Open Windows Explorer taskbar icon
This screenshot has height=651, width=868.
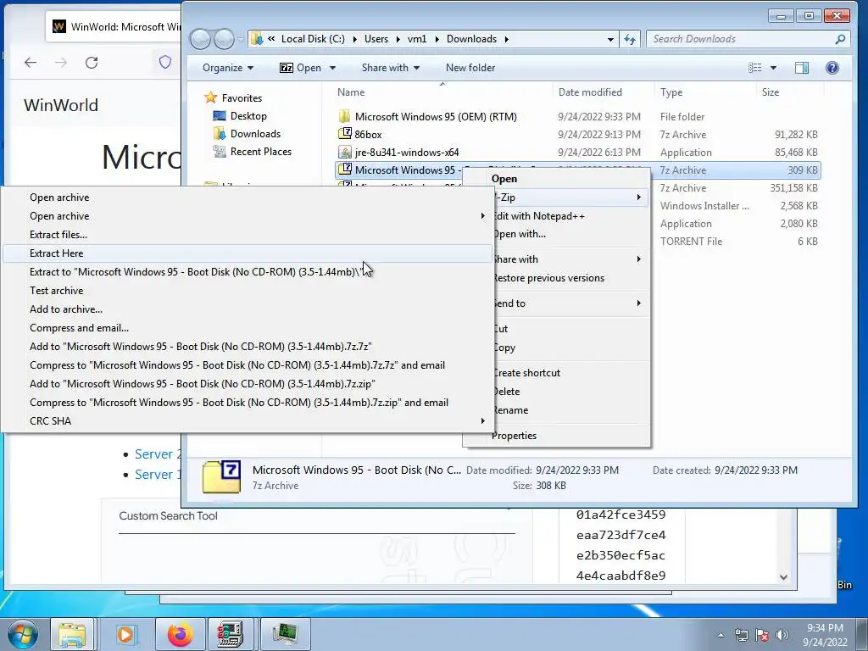[73, 634]
